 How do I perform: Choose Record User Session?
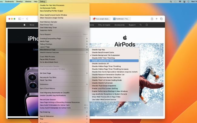(x=64, y=99)
